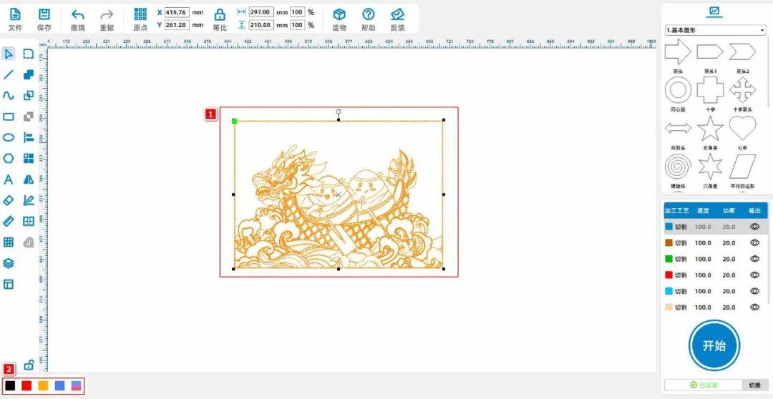Open the 原点 origin anchor grid
The height and width of the screenshot is (399, 773).
140,15
